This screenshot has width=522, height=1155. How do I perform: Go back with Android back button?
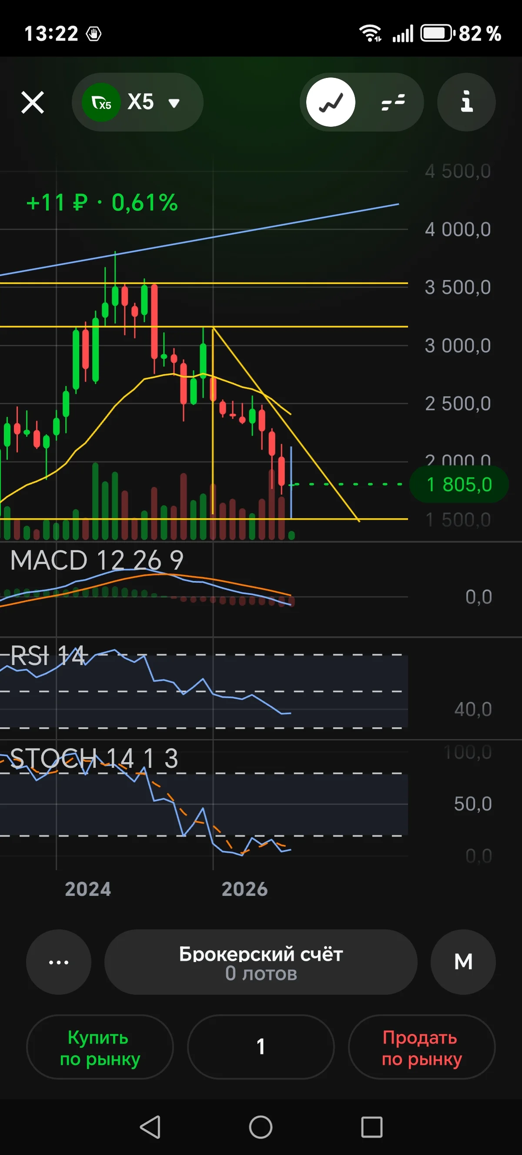(x=151, y=1127)
